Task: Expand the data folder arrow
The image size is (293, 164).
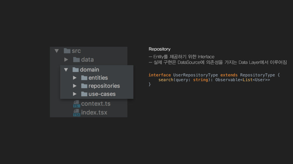Action: 66,60
